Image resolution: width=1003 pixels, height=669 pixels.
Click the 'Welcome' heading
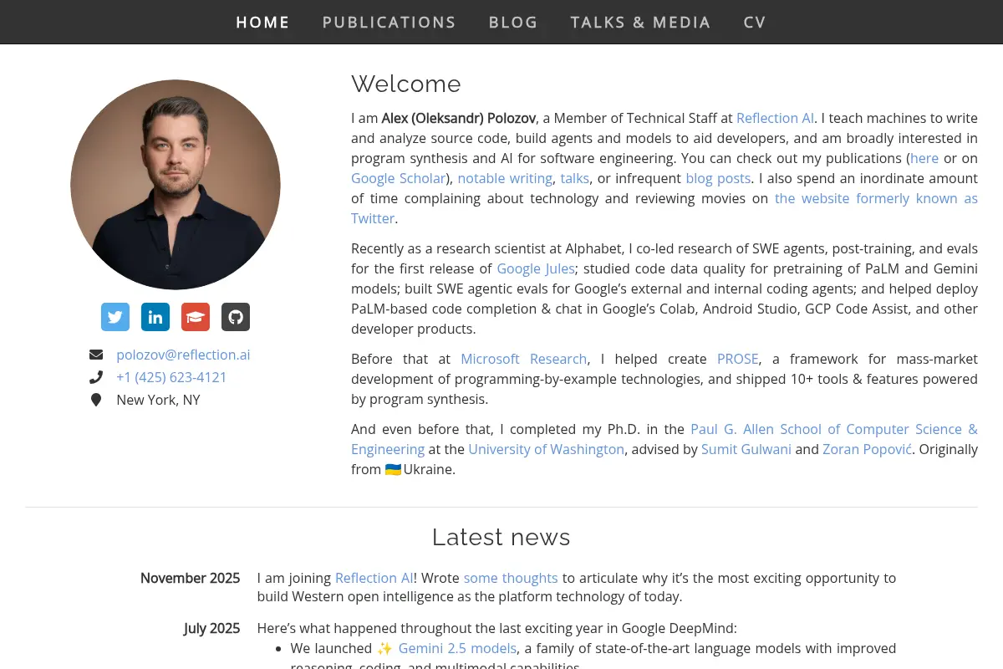point(406,84)
